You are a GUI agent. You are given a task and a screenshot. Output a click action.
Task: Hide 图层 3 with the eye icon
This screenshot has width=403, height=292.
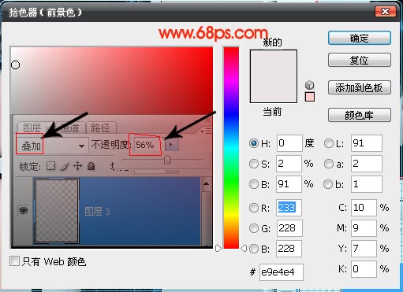[x=23, y=210]
